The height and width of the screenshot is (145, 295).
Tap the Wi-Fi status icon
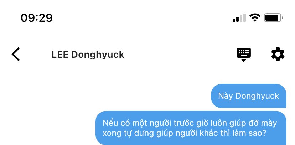tap(255, 18)
